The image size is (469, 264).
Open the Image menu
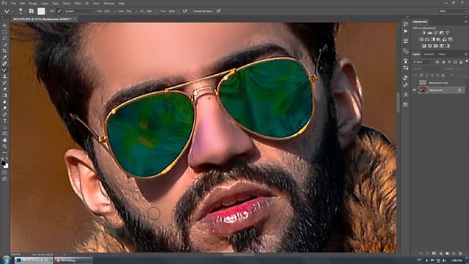(33, 3)
